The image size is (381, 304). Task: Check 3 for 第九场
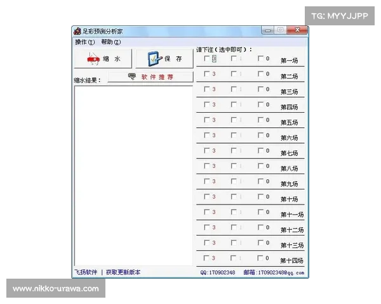[x=207, y=181]
